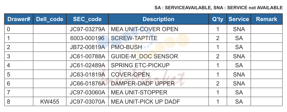The image size is (287, 112).
Task: Click MEA UNIT-PICK UP DADF description
Action: pyautogui.click(x=145, y=102)
